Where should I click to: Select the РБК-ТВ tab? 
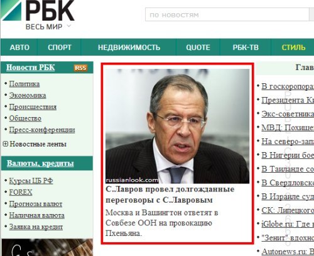(246, 48)
